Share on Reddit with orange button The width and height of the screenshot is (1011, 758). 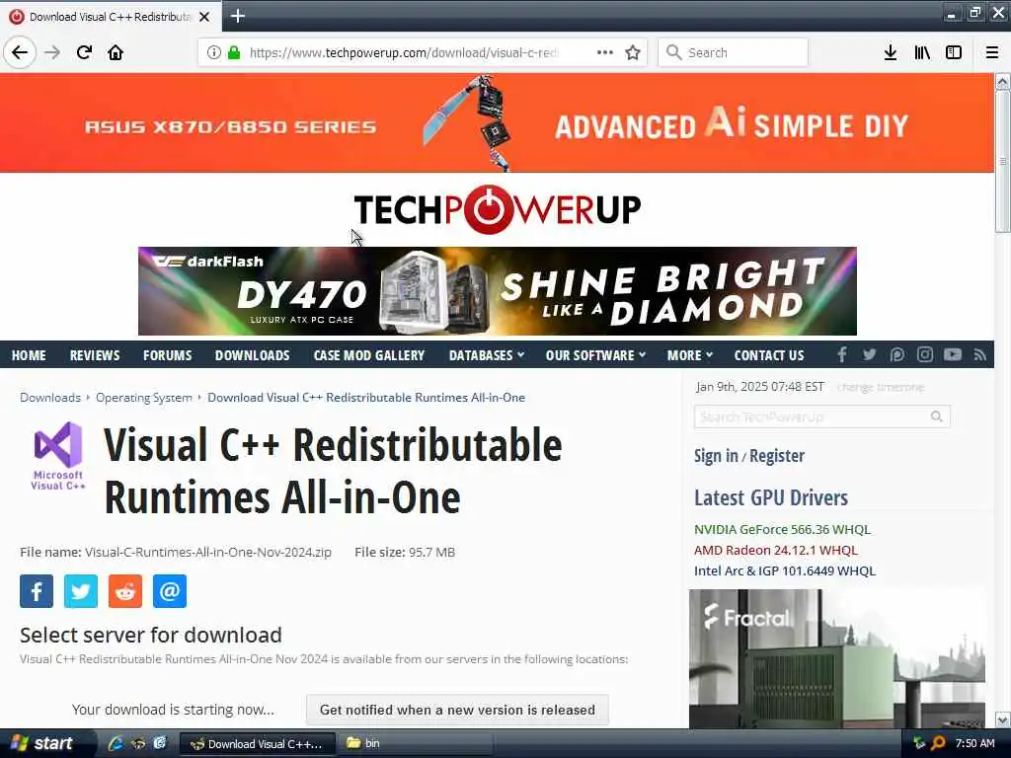click(125, 591)
